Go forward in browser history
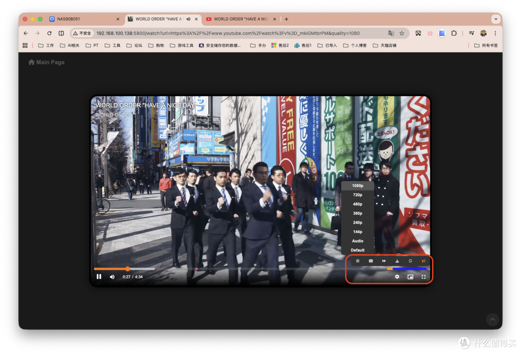Screen dimensions: 521x354 point(37,33)
